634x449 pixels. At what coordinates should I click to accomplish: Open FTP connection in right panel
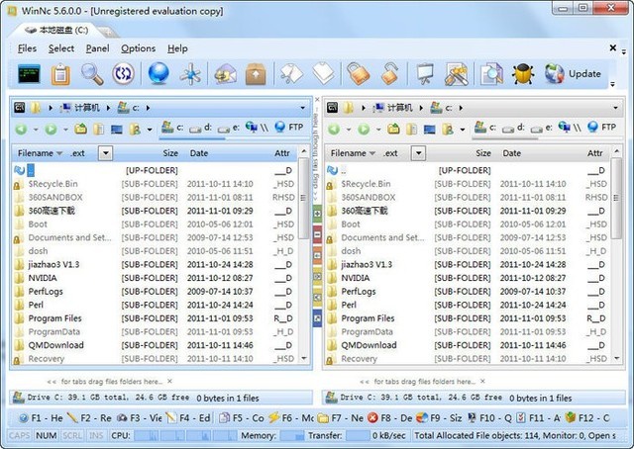click(601, 128)
